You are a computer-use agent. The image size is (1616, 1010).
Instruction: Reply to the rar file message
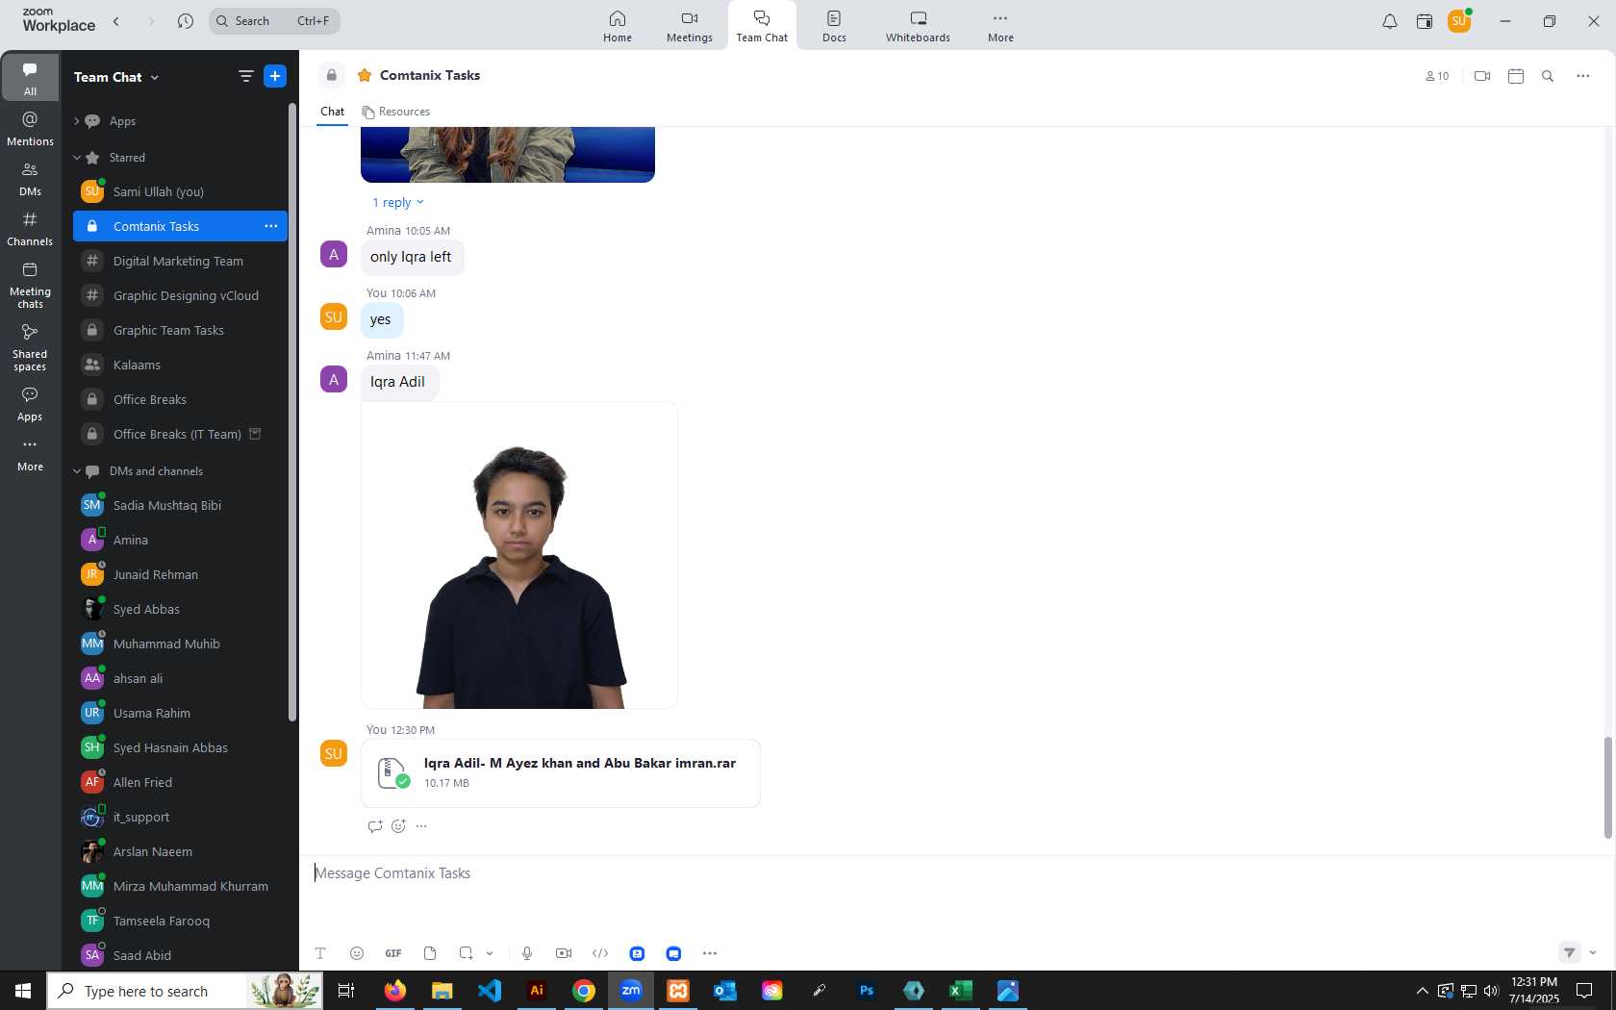[x=375, y=826]
